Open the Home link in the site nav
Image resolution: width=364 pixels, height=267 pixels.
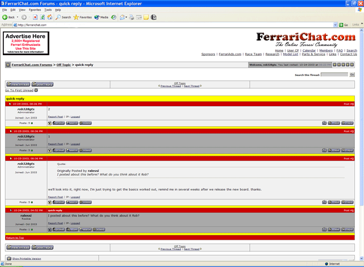coord(279,51)
